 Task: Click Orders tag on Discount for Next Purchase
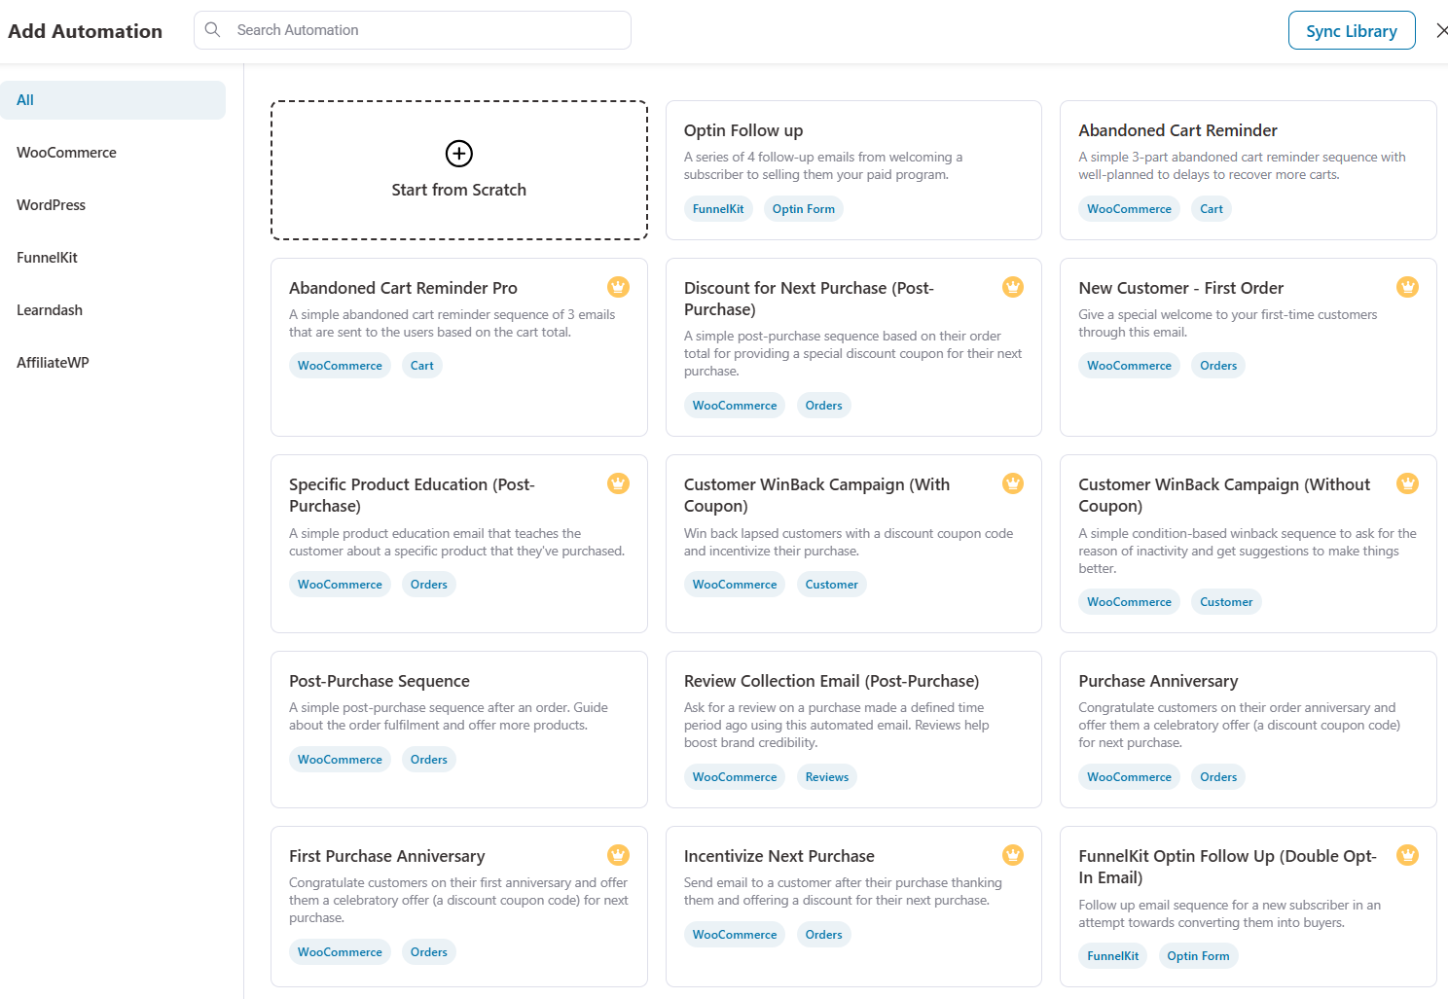(x=823, y=406)
